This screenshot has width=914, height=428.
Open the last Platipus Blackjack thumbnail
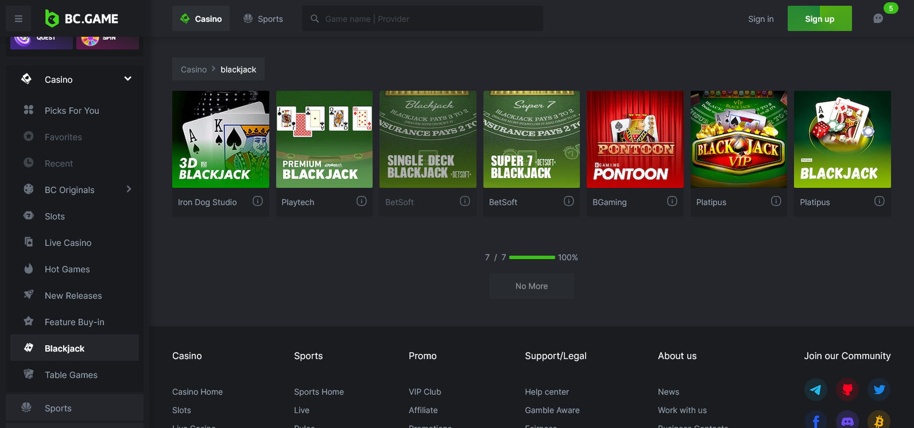[842, 139]
